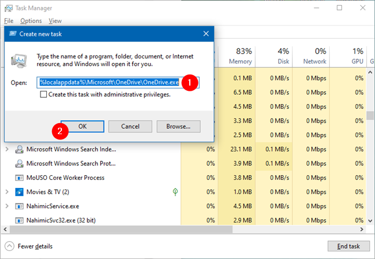Open the File menu
The width and height of the screenshot is (375, 259).
[x=9, y=21]
